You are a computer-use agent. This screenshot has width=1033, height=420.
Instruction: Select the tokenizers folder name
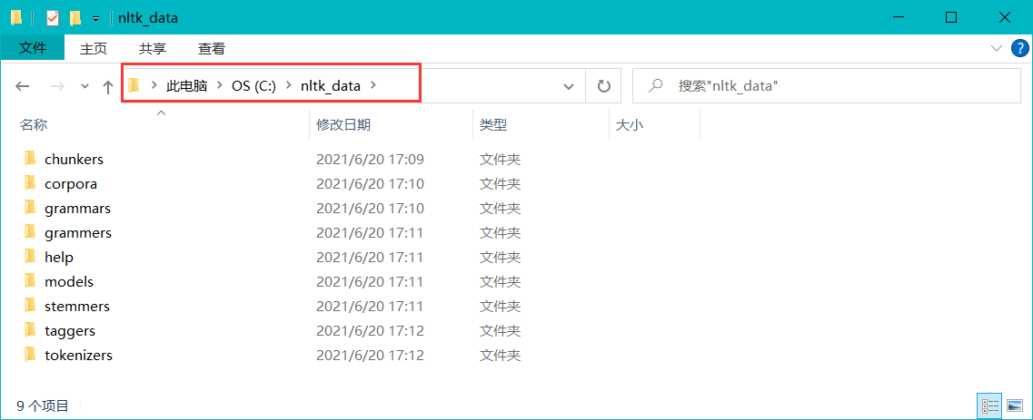(x=78, y=355)
